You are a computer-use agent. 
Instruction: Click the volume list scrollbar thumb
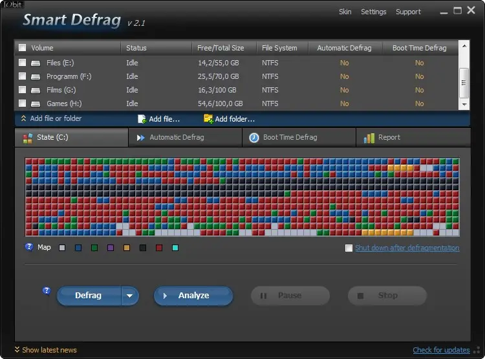coord(464,83)
